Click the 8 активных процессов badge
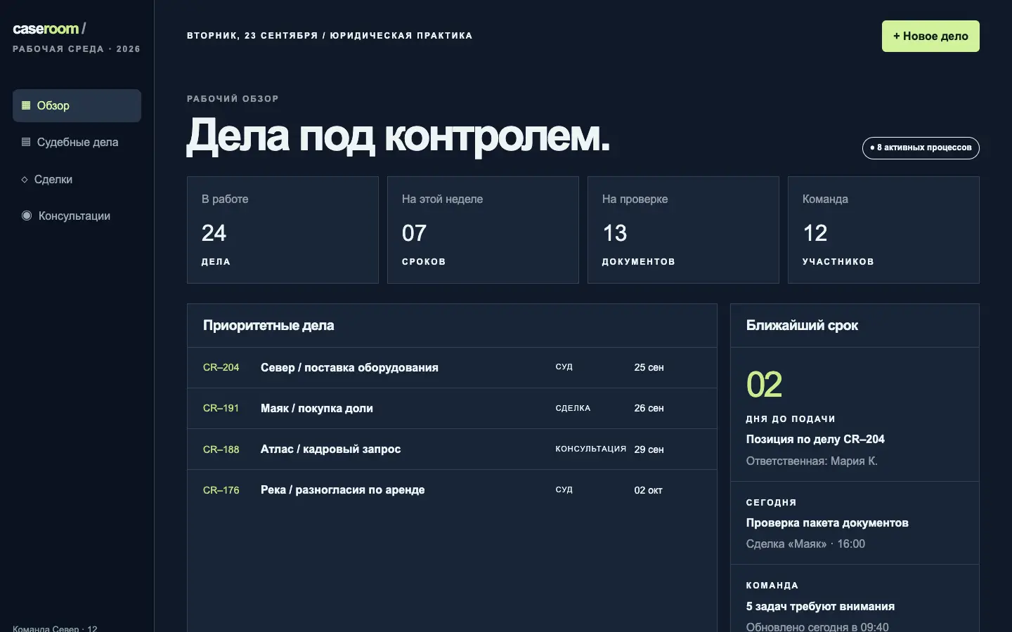This screenshot has width=1012, height=632. (x=921, y=147)
